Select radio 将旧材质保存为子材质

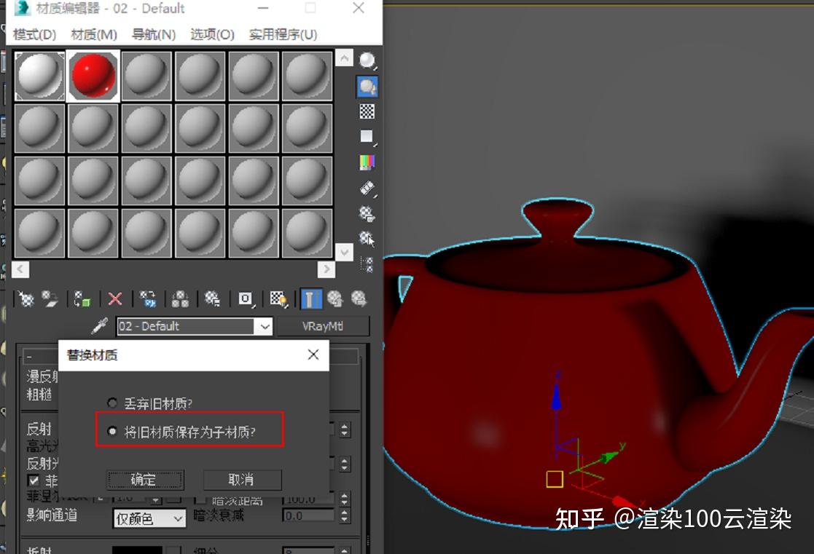click(112, 430)
